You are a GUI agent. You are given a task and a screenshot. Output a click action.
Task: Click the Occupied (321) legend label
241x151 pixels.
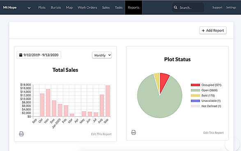pos(211,85)
